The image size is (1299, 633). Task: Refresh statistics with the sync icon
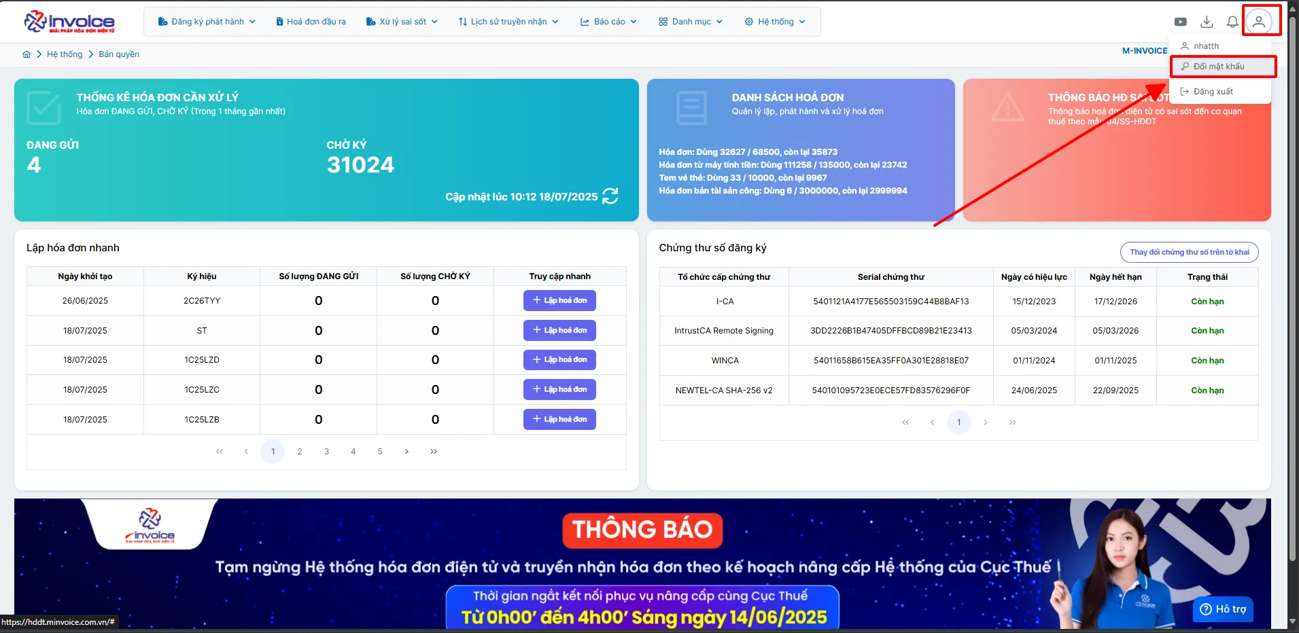pos(610,196)
